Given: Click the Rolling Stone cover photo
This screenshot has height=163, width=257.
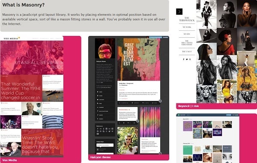Looking at the screenshot, I should [227, 91].
